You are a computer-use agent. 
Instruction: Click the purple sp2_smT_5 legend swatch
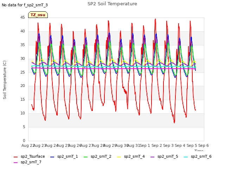click(x=152, y=157)
